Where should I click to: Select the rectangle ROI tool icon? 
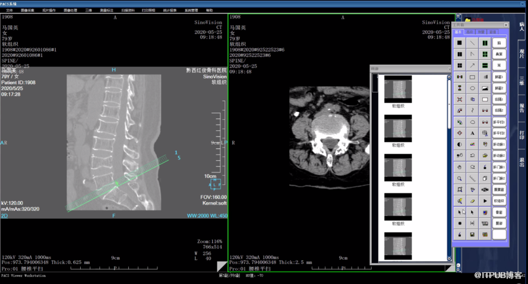[472, 77]
